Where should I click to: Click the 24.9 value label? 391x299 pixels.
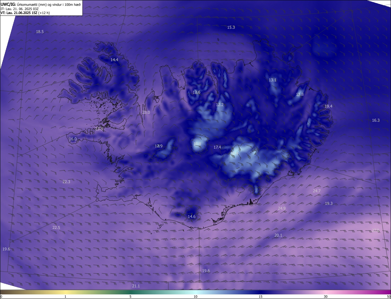pyautogui.click(x=282, y=208)
